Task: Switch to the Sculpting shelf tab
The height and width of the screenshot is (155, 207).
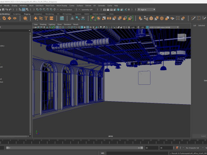Action: tap(17, 14)
